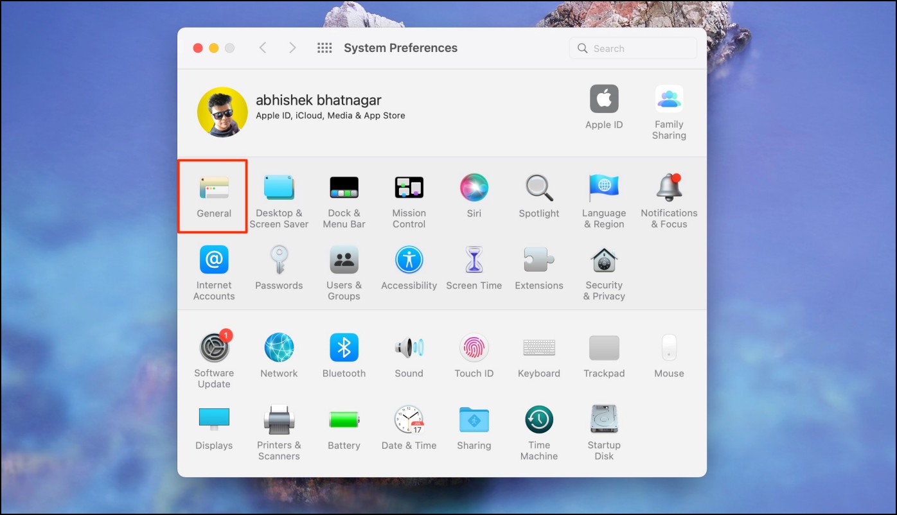
Task: Open Sound preferences
Action: click(x=409, y=356)
